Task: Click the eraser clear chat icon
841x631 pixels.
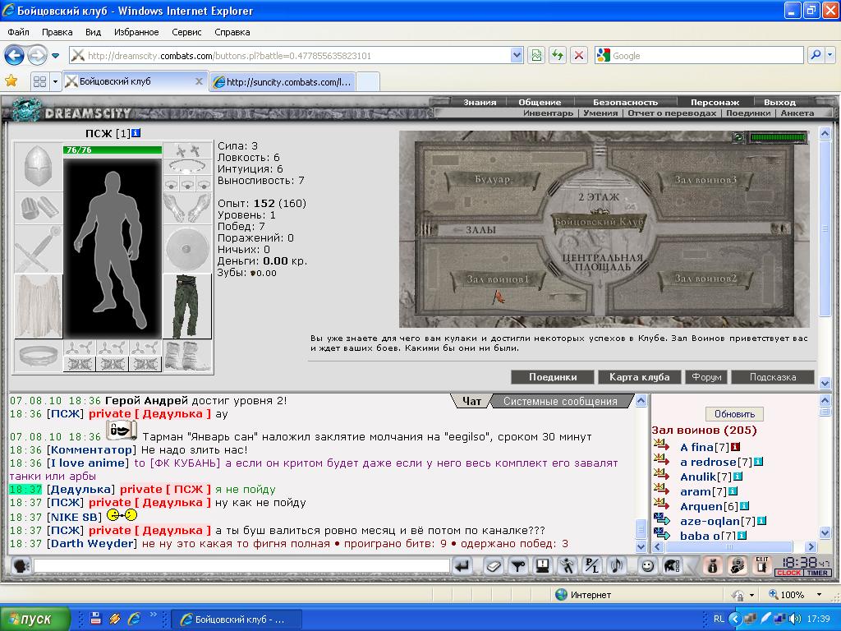Action: coord(493,566)
